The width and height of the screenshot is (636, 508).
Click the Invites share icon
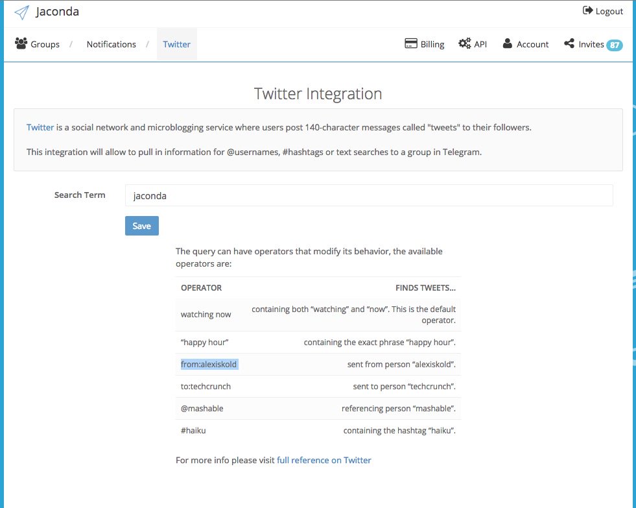click(569, 43)
